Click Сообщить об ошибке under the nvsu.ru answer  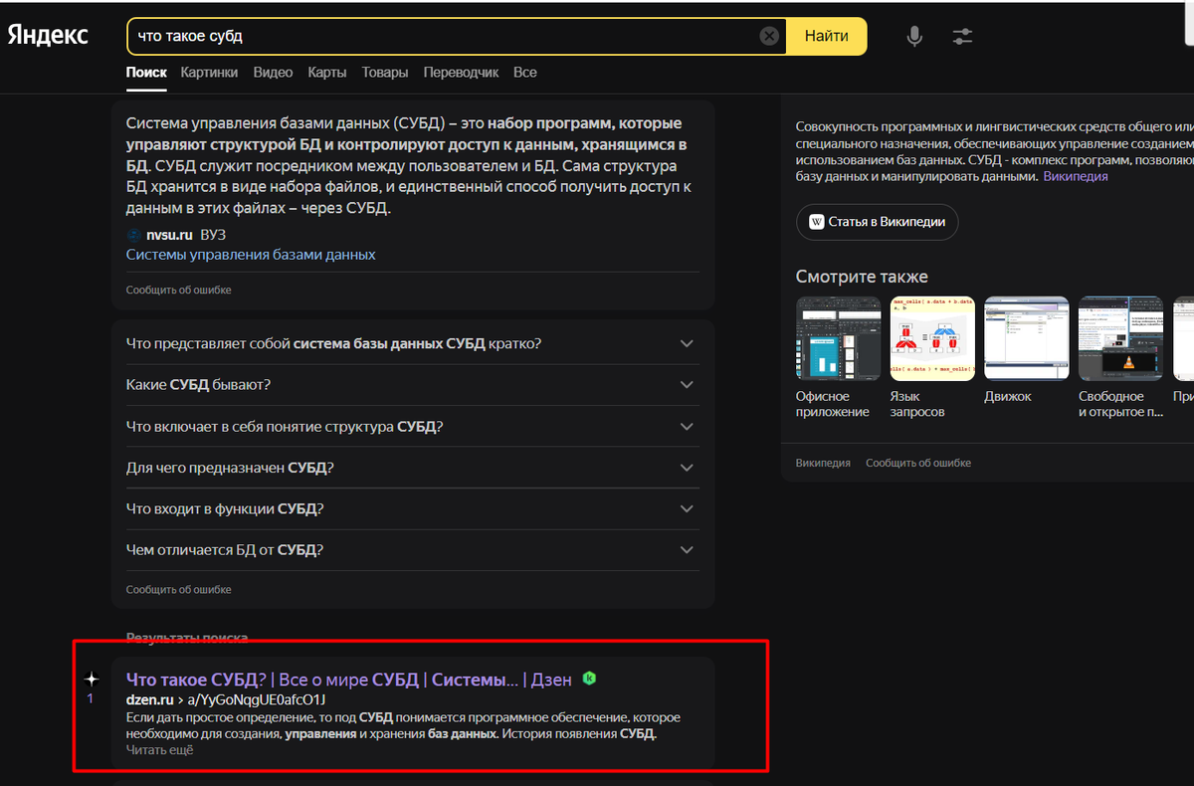(179, 290)
